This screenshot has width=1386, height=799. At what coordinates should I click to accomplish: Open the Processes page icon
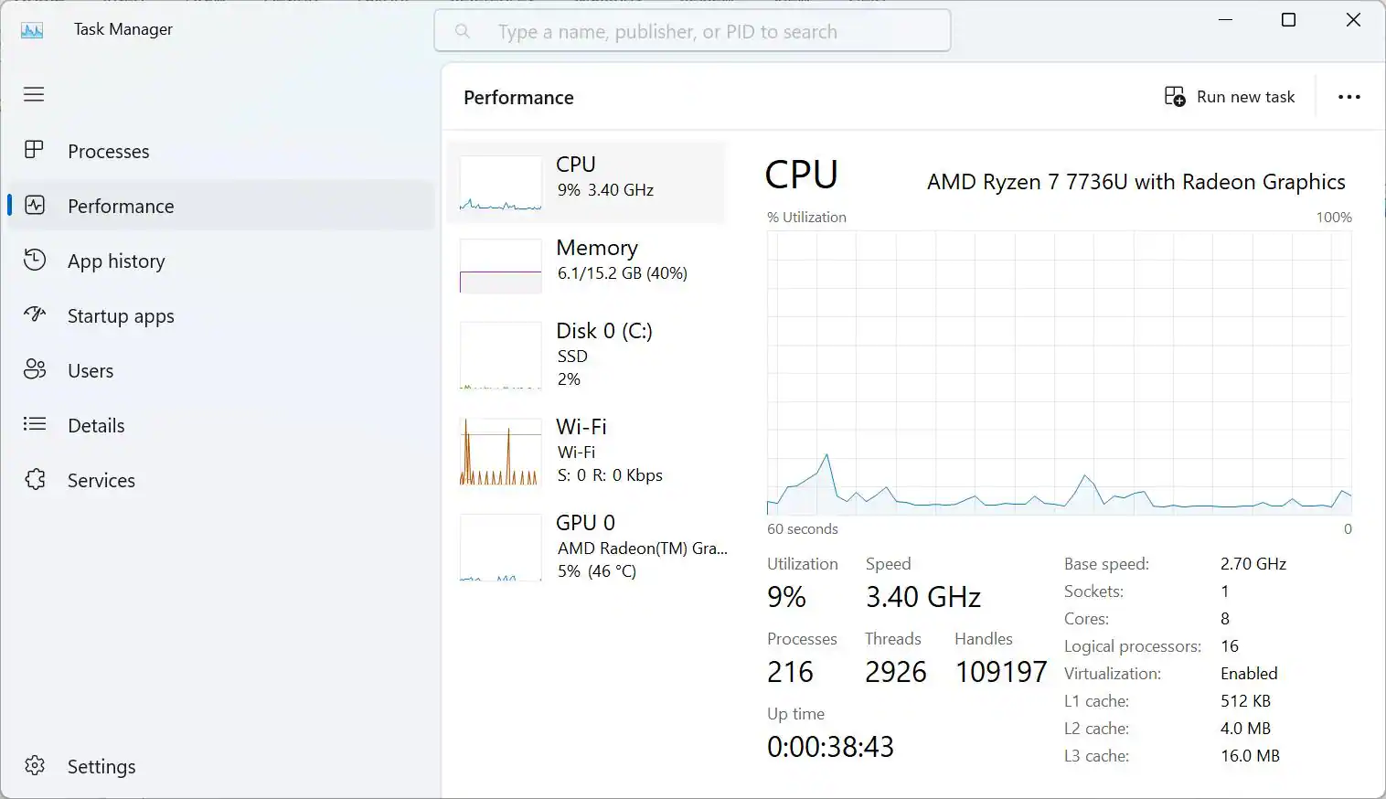(34, 151)
